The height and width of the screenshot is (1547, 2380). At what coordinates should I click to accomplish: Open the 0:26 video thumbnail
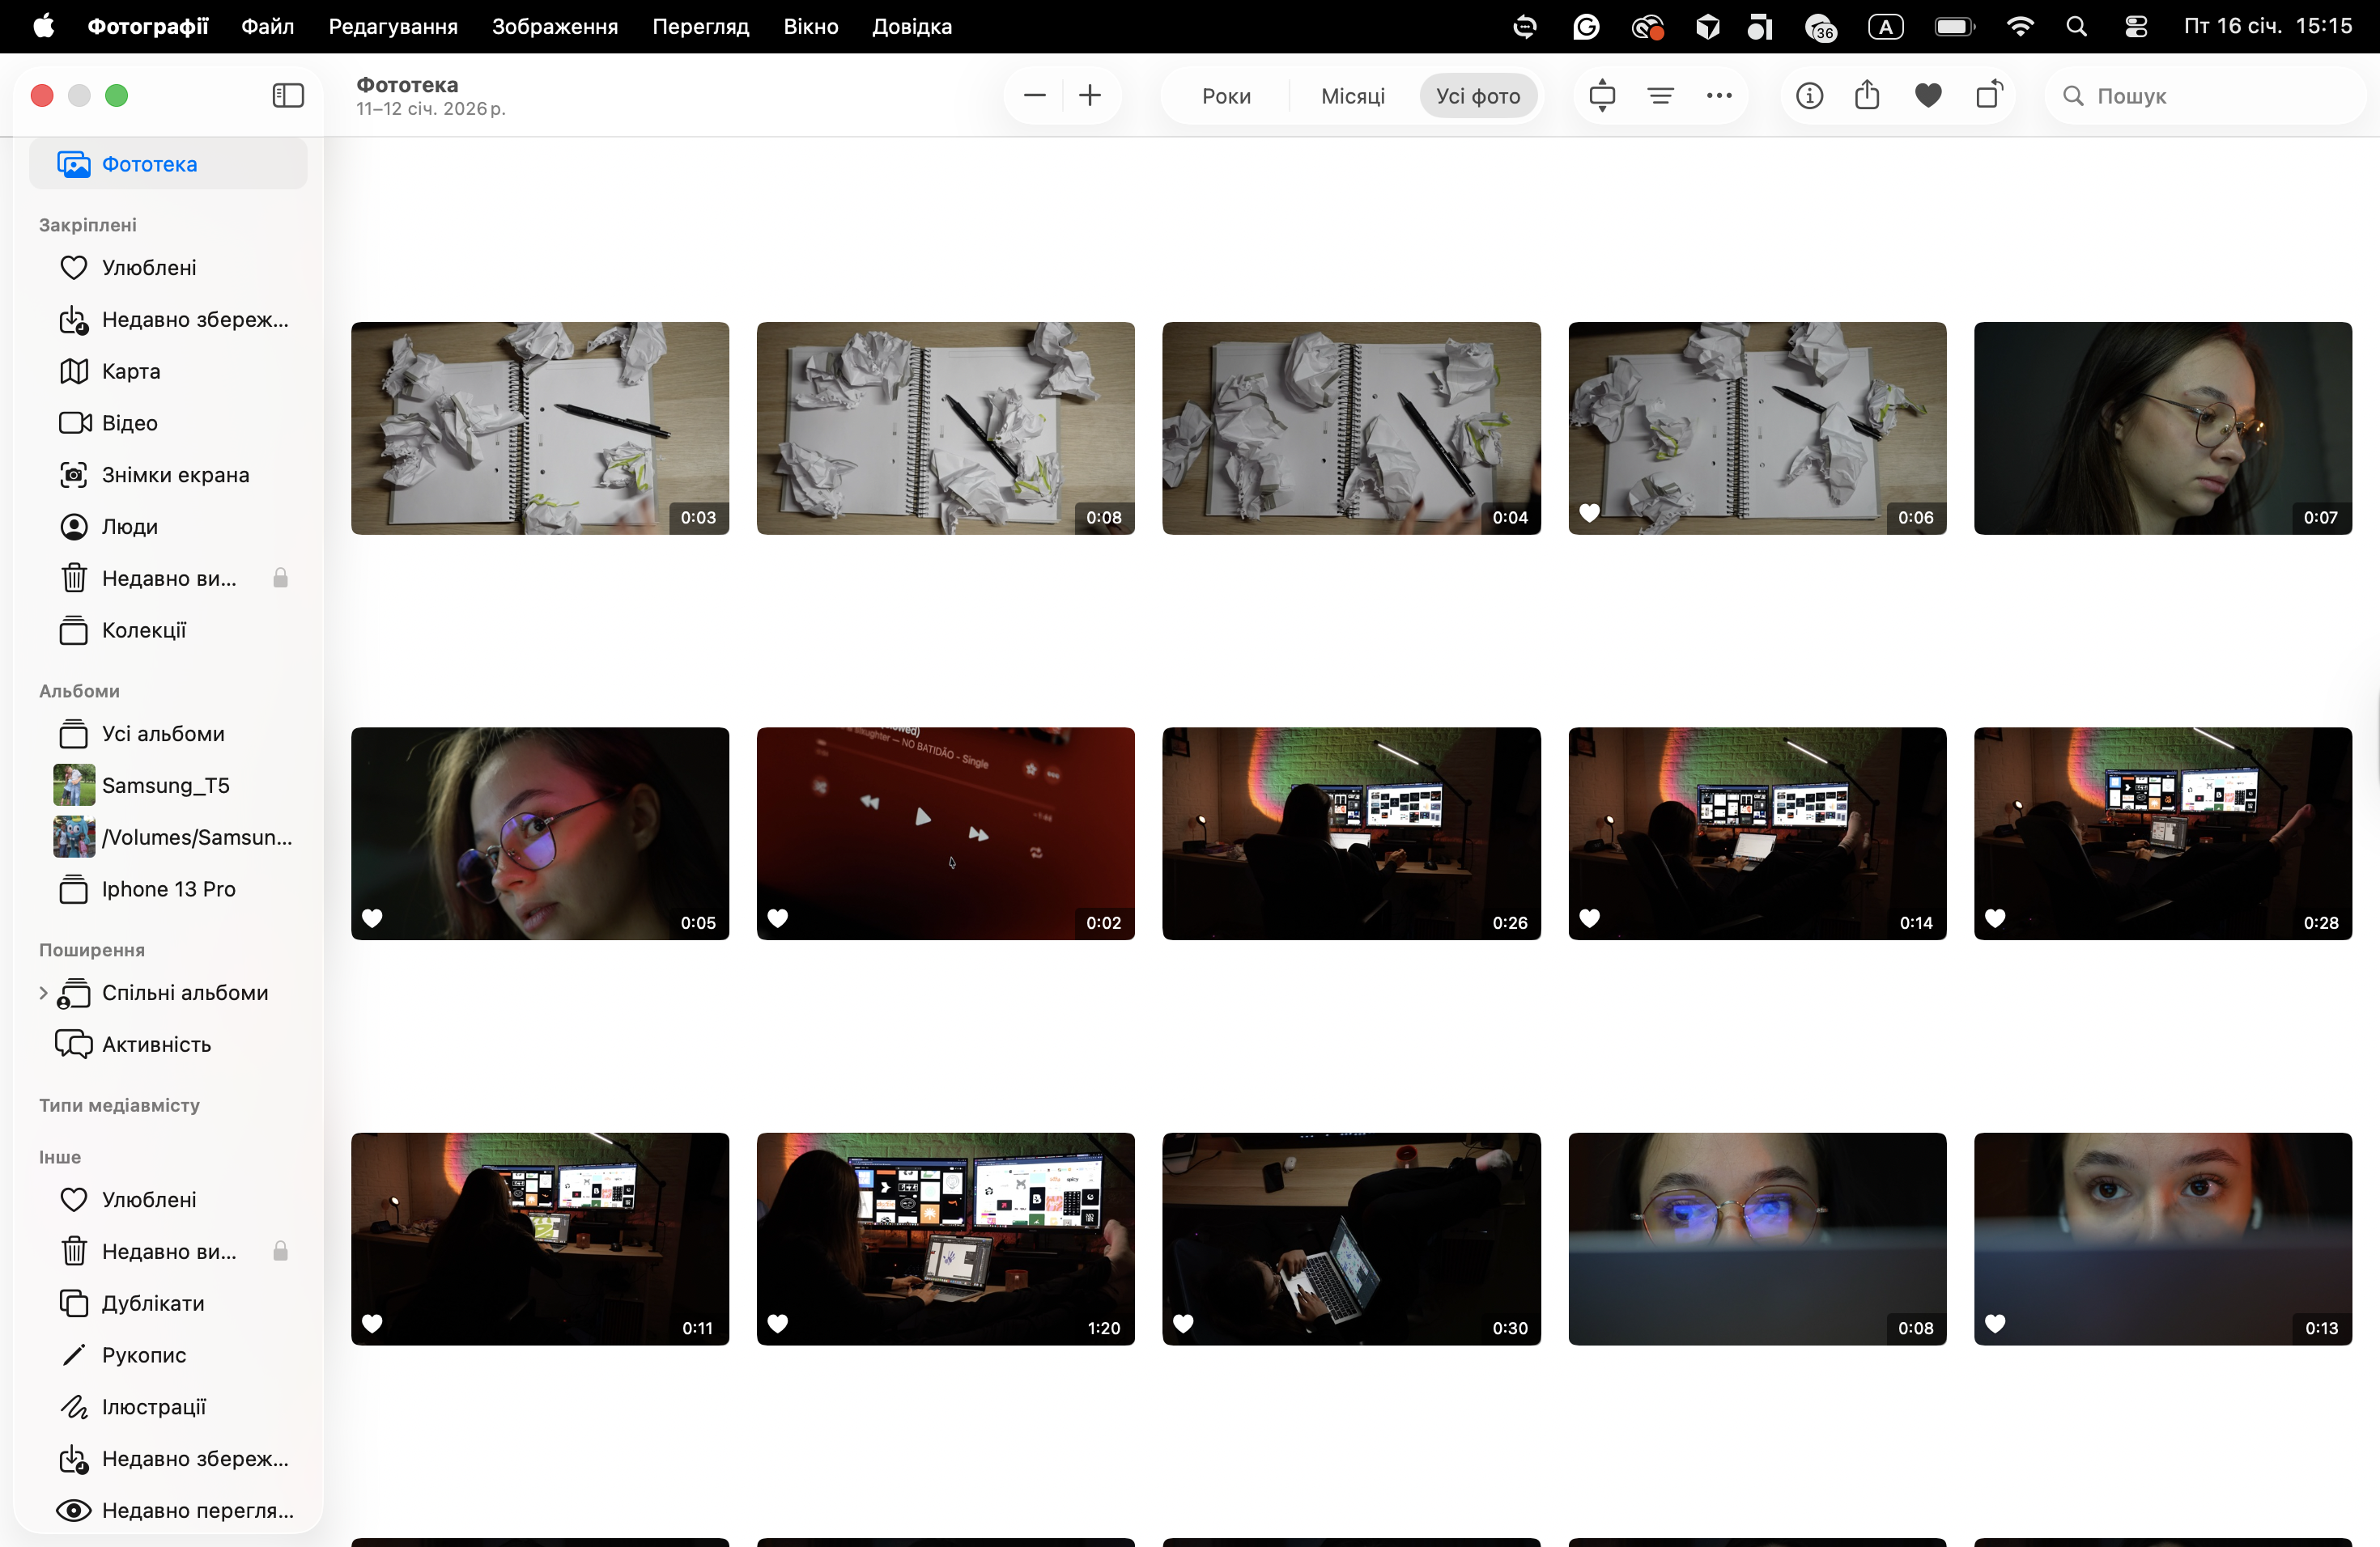1351,833
